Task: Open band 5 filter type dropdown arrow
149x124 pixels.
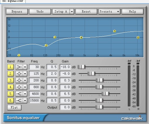Action: click(x=25, y=94)
